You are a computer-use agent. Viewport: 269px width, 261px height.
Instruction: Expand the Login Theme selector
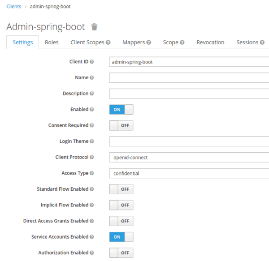pyautogui.click(x=188, y=141)
